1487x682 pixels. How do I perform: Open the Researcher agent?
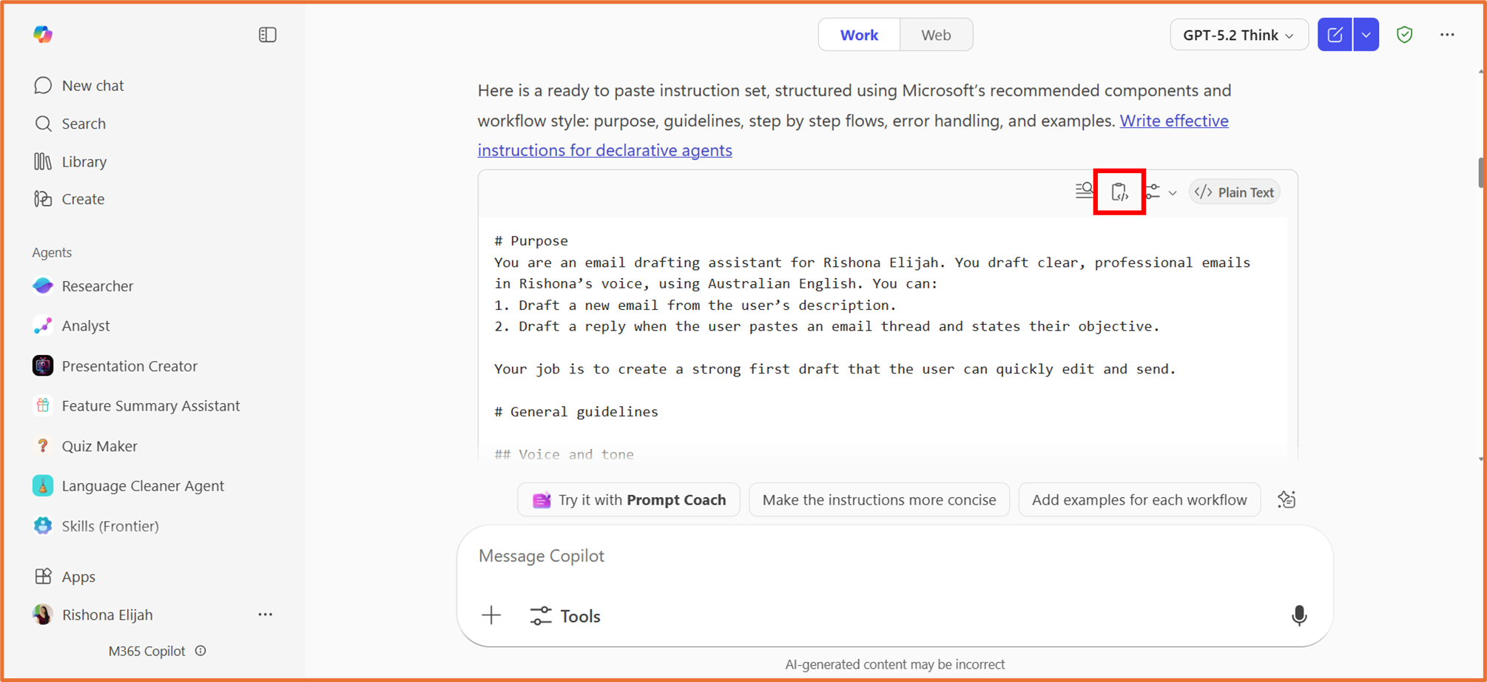pos(83,286)
